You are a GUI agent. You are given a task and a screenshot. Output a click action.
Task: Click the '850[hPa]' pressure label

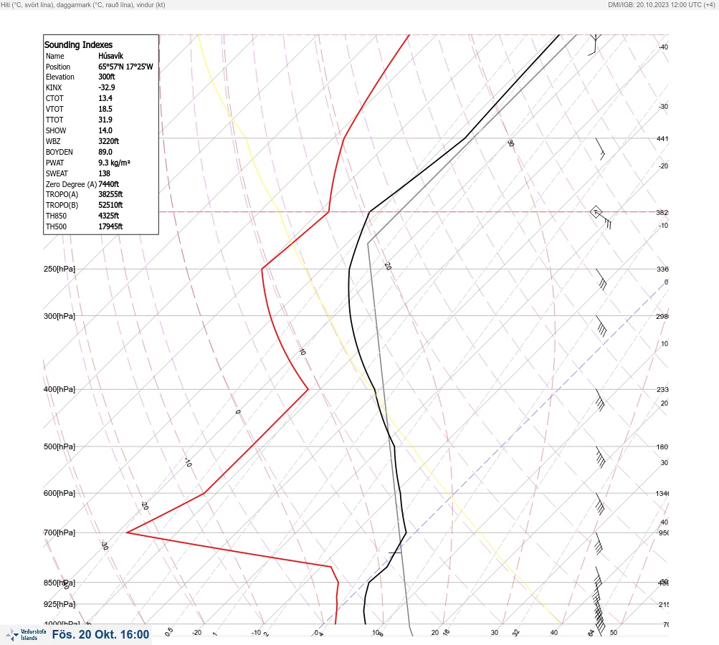59,583
